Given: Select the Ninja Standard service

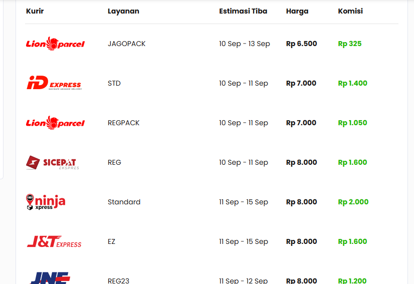Looking at the screenshot, I should coord(124,202).
